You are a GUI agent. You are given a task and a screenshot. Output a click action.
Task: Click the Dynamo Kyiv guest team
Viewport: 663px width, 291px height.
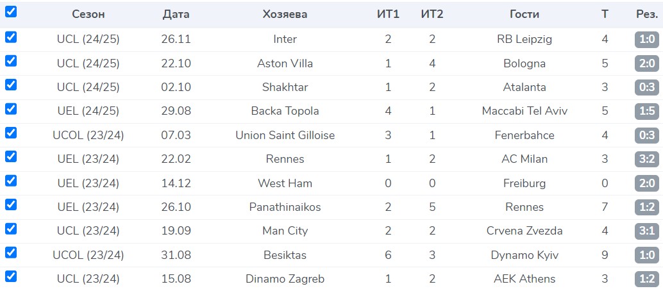(525, 255)
